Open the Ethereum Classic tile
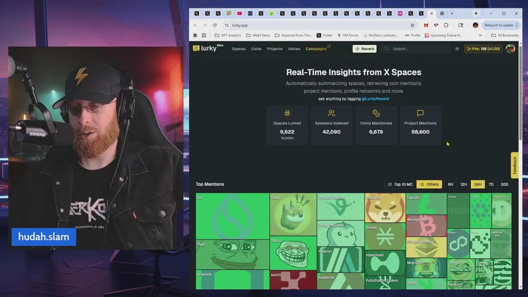The width and height of the screenshot is (528, 297). point(426,247)
